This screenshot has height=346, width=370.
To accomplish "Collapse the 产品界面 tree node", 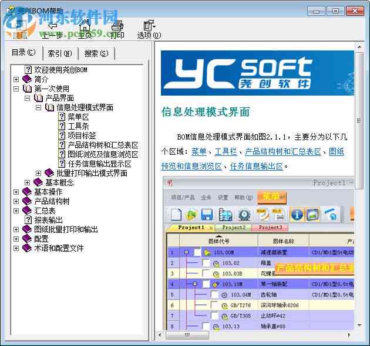I will pos(28,99).
